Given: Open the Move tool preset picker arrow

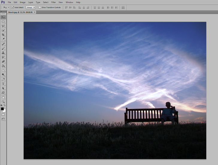Looking at the screenshot, I should tap(9, 7).
